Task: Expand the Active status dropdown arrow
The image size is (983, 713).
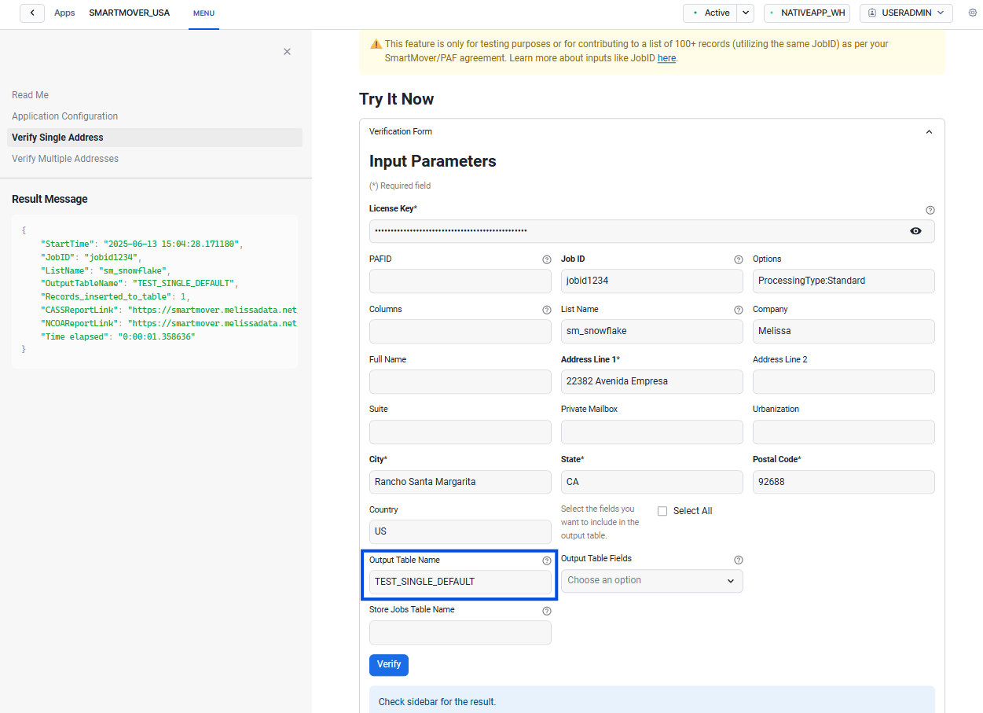Action: 746,13
